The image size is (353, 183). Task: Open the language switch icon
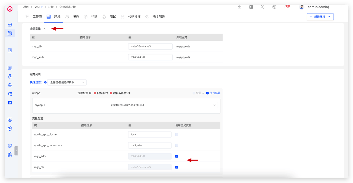coord(251,7)
